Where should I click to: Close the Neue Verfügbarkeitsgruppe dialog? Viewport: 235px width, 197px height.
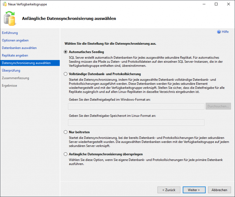(228, 4)
